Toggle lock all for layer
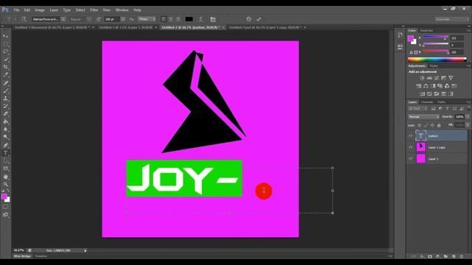Image resolution: width=472 pixels, height=265 pixels. tap(439, 125)
